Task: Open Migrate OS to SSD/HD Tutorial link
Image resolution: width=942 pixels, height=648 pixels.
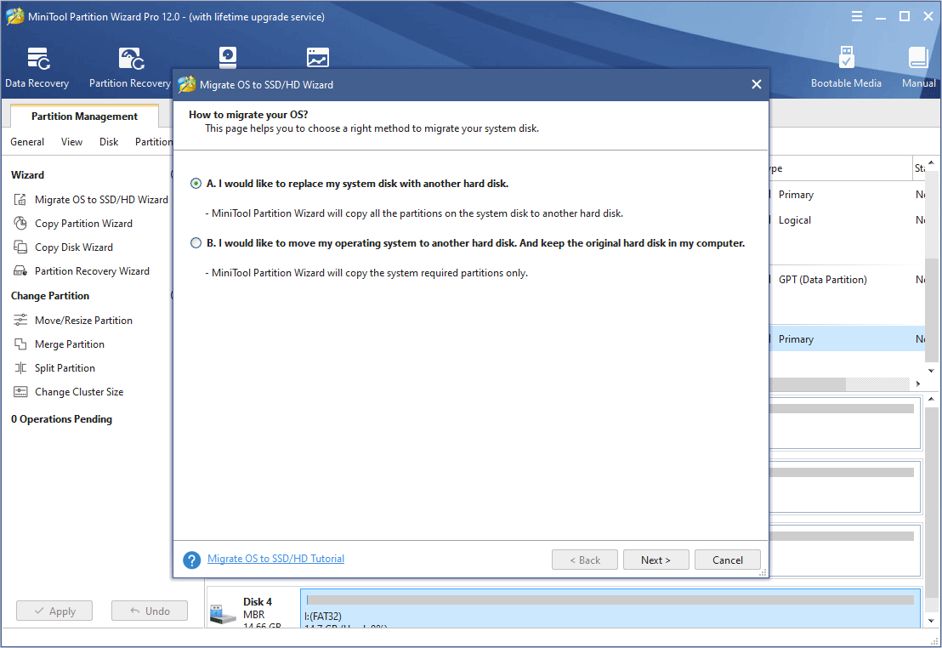Action: 275,559
